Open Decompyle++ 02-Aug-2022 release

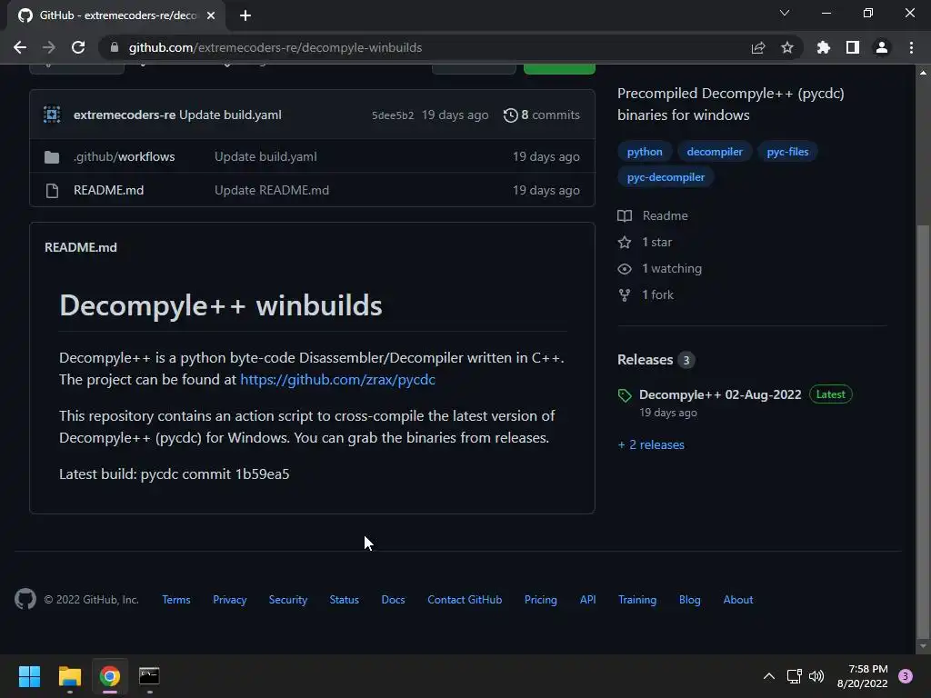720,394
